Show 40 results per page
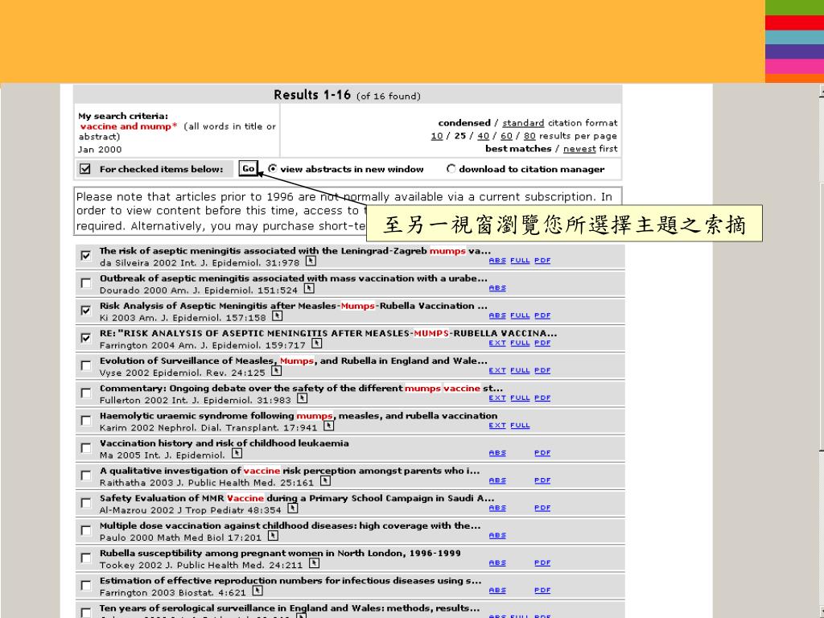Image resolution: width=824 pixels, height=618 pixels. [483, 136]
